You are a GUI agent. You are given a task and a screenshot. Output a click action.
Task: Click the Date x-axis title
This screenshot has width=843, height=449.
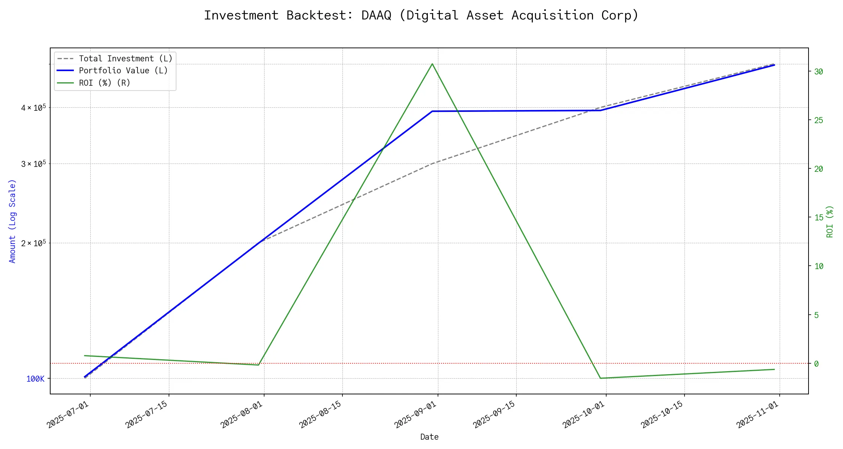(x=429, y=437)
